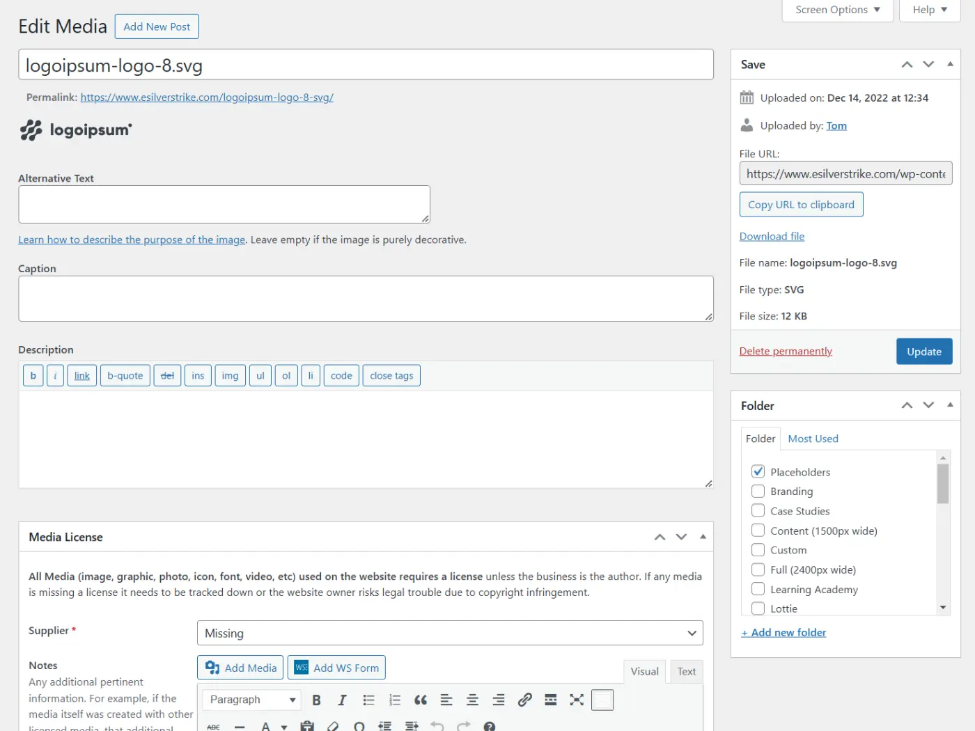This screenshot has height=731, width=975.
Task: Open the Screen Options dropdown
Action: point(838,10)
